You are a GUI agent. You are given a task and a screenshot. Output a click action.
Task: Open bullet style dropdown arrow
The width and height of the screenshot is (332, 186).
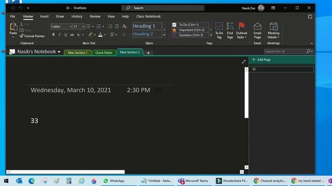[93, 26]
